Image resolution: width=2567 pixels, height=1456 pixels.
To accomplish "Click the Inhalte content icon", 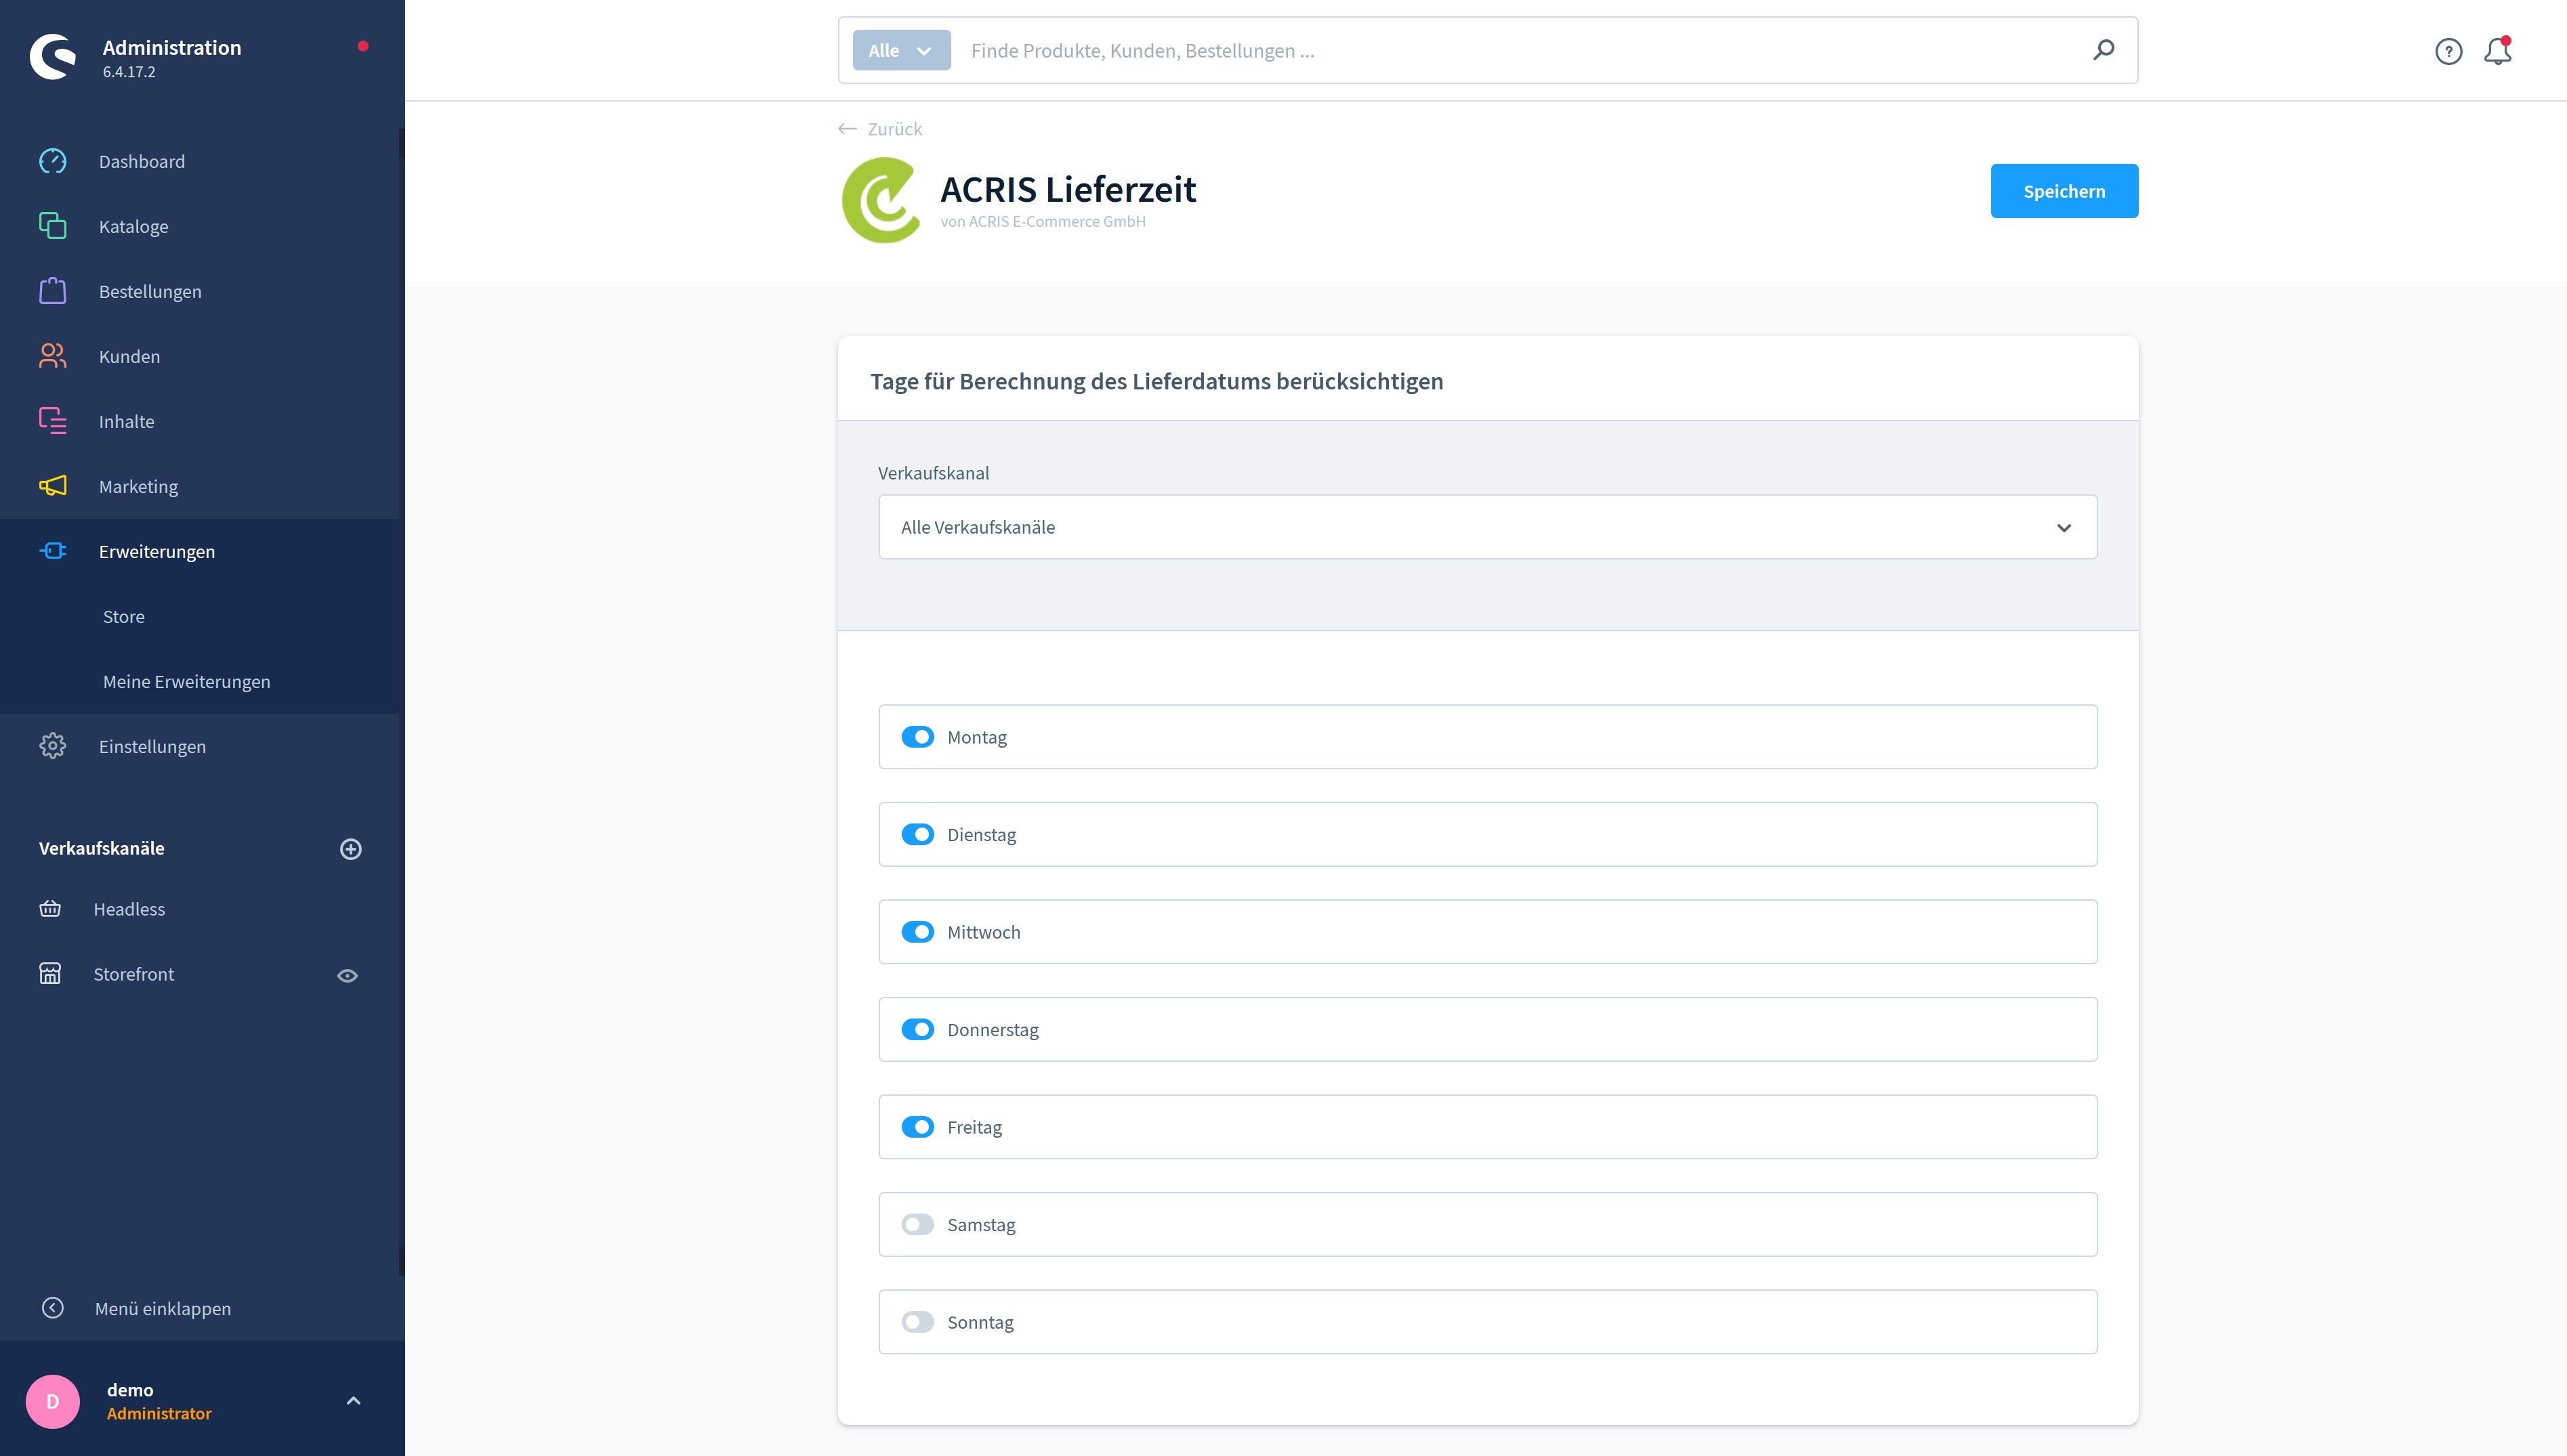I will [52, 421].
